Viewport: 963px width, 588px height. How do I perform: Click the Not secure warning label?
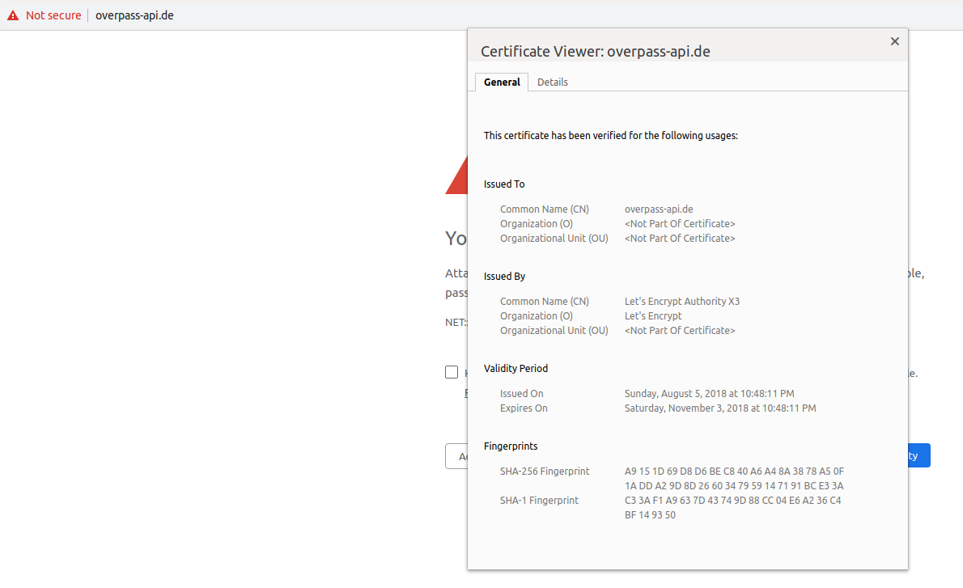[x=53, y=15]
